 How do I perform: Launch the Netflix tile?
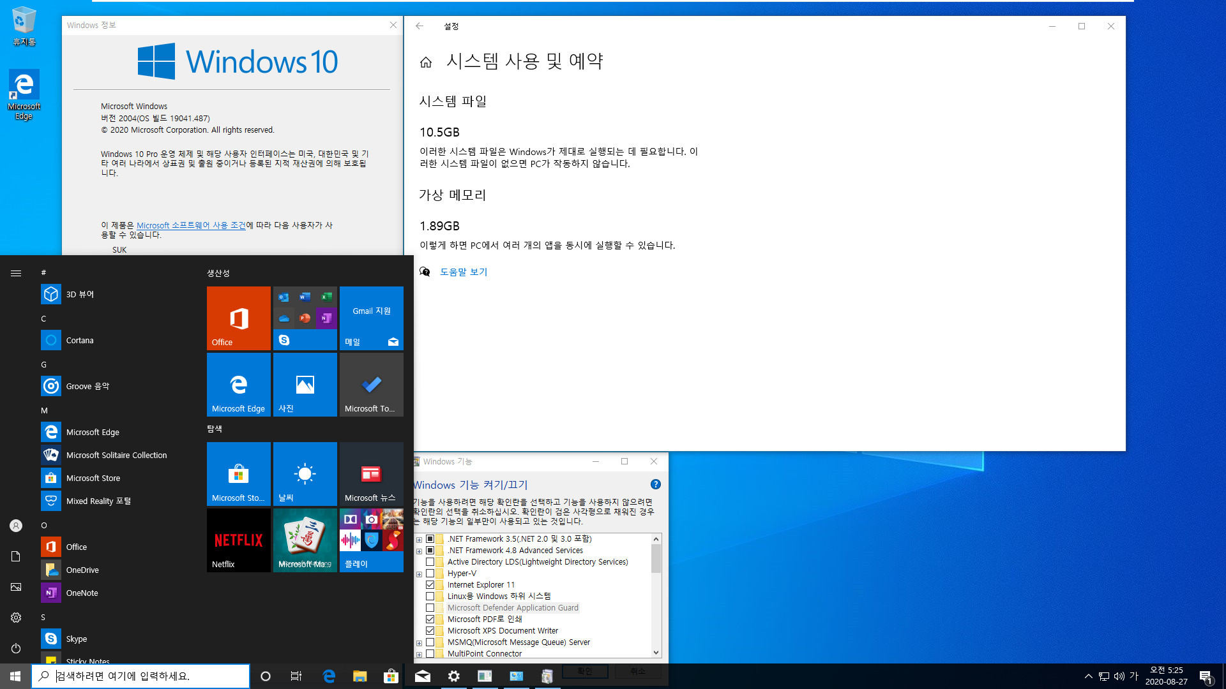[239, 540]
